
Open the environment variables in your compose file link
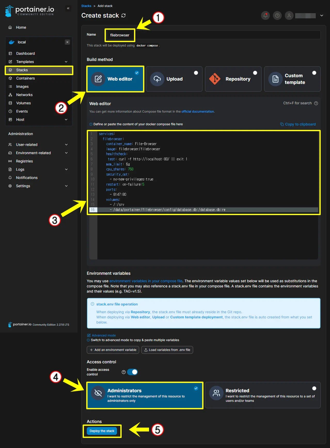coord(146,281)
